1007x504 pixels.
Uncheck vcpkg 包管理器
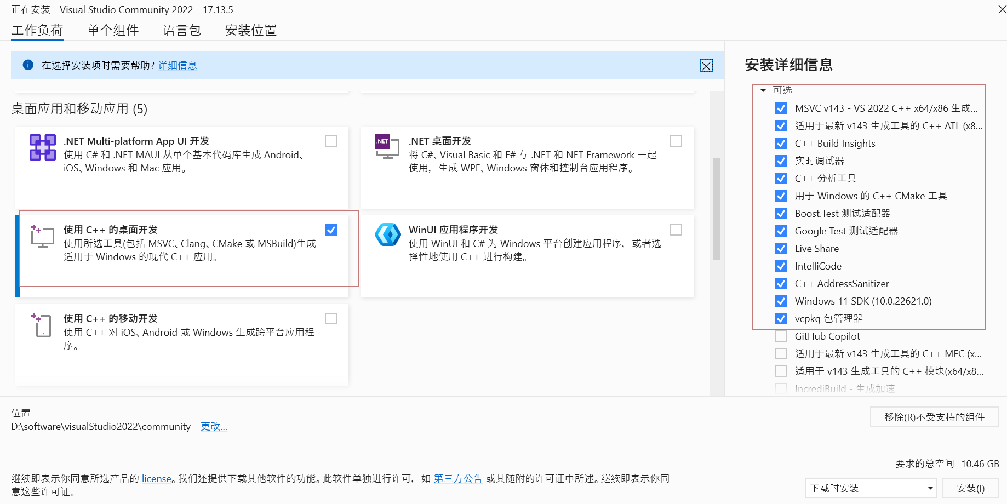pos(781,319)
